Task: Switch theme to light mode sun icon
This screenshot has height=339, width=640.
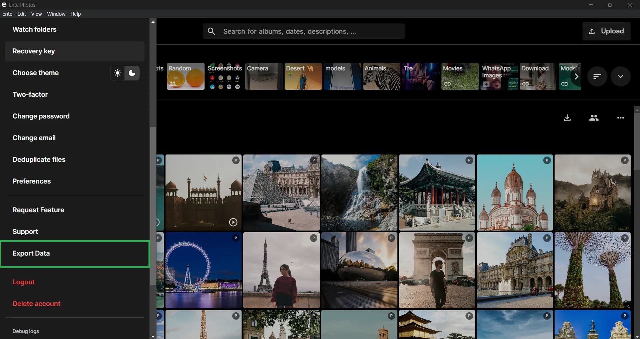Action: pos(117,73)
